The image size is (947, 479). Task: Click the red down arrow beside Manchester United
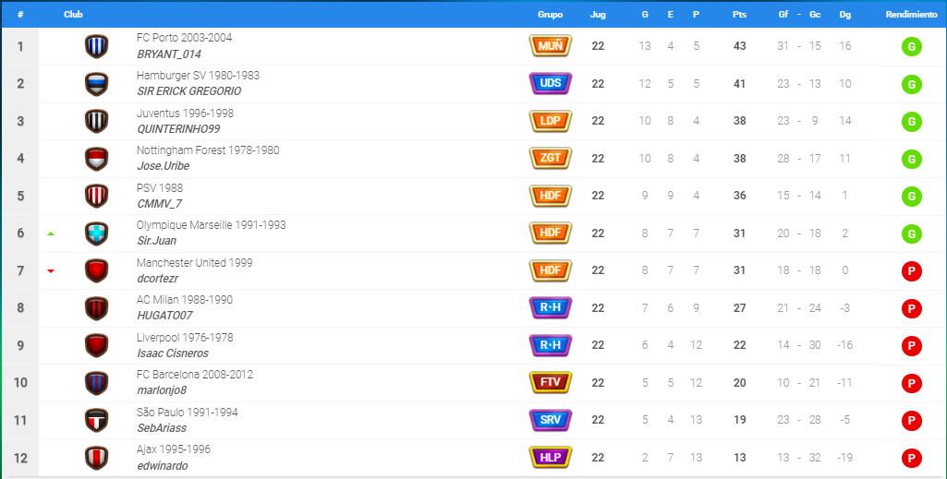point(51,270)
